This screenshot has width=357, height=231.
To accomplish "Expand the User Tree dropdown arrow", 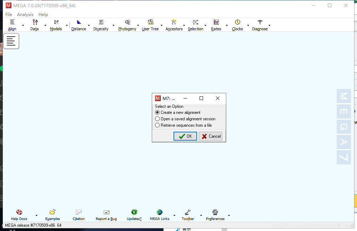I will click(x=161, y=26).
